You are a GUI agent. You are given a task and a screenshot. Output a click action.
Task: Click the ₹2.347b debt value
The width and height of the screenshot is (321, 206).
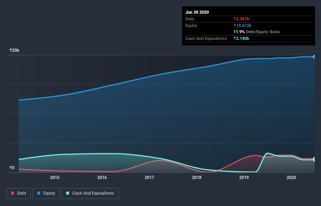(241, 19)
